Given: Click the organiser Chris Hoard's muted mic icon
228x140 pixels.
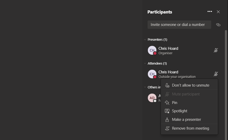Looking at the screenshot, I should (216, 50).
